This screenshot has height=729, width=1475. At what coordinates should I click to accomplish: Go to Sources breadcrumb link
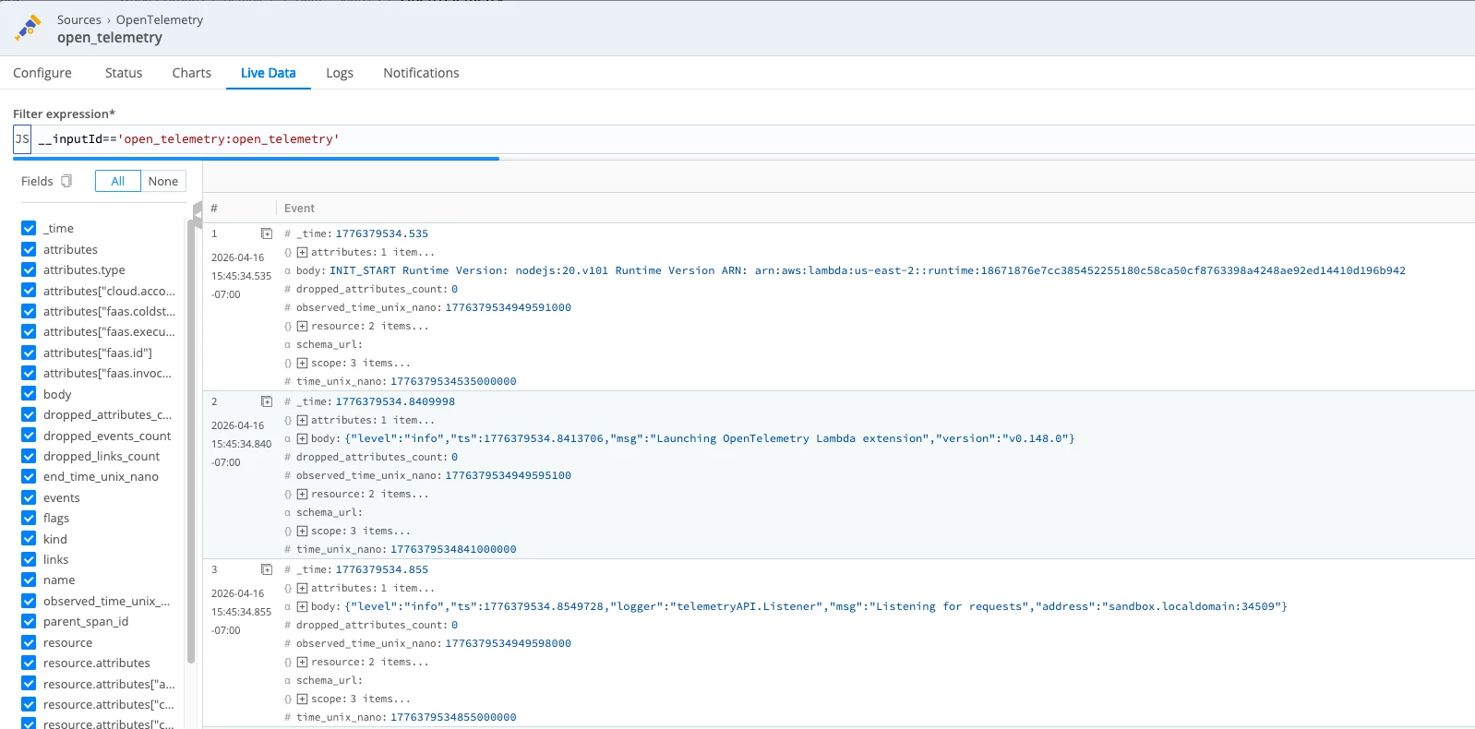[x=79, y=19]
